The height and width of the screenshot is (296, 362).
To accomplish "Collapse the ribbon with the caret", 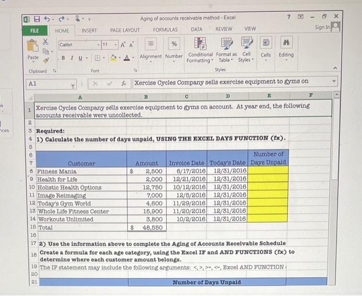I will pos(335,68).
